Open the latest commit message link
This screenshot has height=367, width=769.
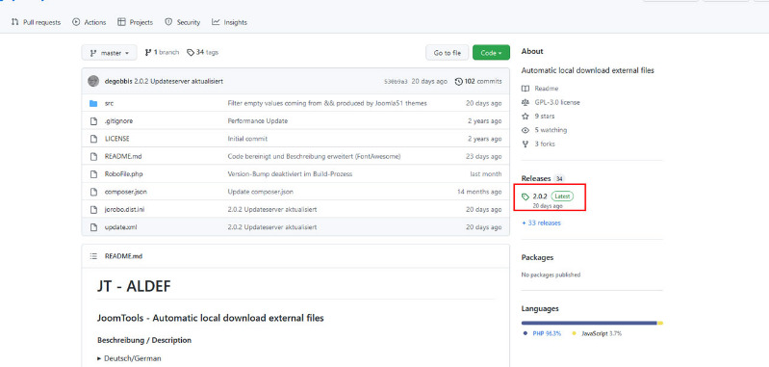click(x=178, y=82)
